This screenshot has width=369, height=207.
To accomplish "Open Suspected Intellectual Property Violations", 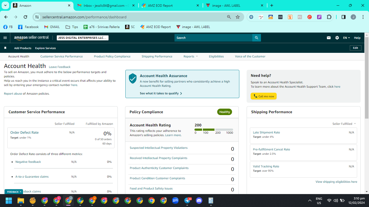I will point(159,148).
